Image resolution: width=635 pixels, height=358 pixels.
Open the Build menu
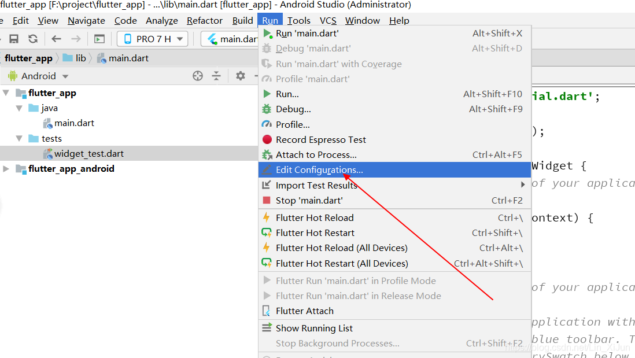point(242,21)
